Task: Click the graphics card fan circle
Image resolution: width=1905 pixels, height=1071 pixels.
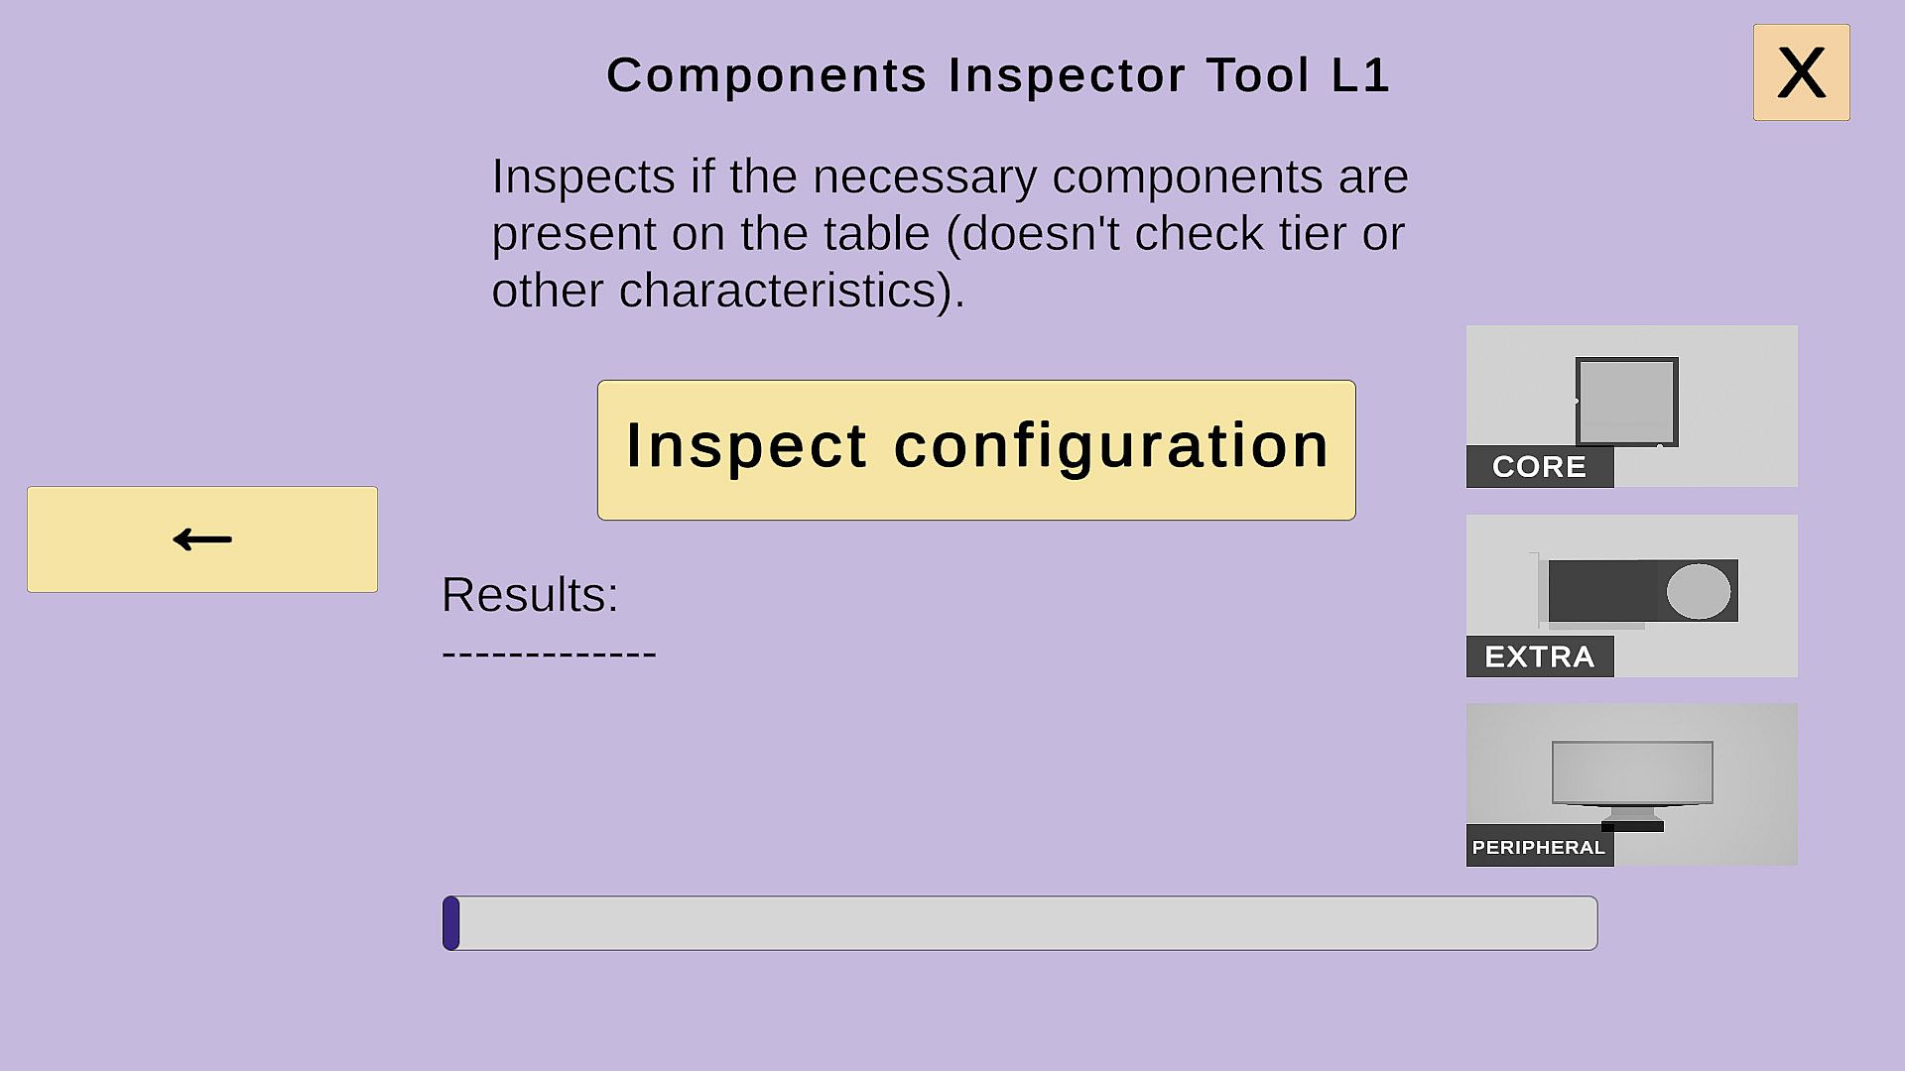Action: 1698,591
